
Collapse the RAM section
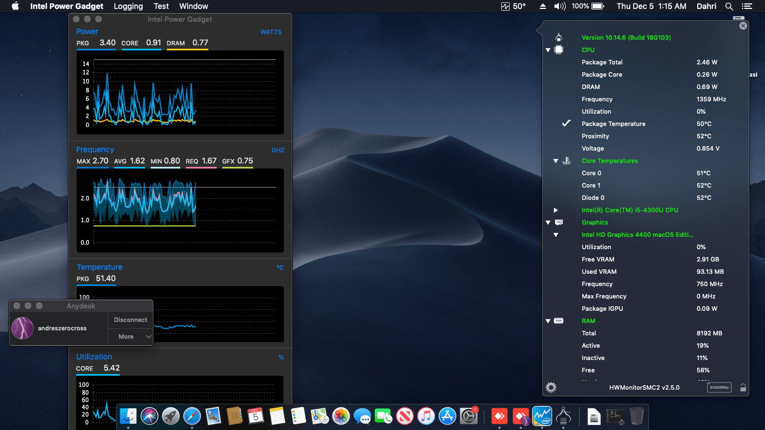(548, 321)
